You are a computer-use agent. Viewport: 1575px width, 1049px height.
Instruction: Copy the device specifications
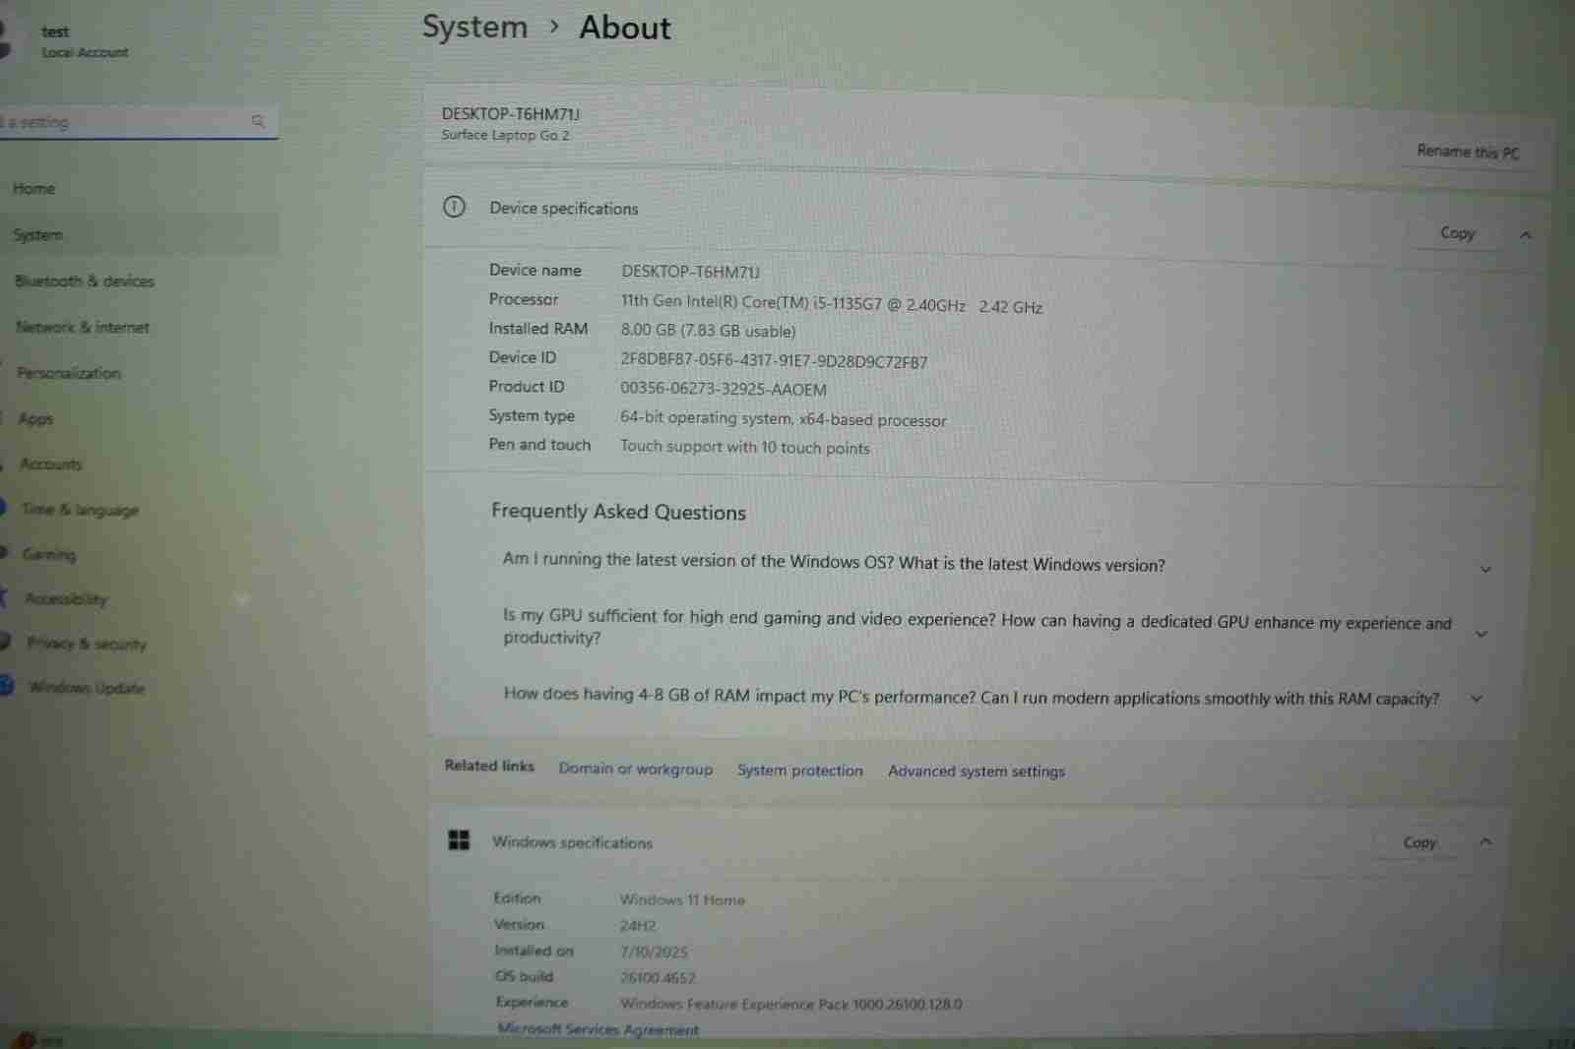pos(1457,233)
